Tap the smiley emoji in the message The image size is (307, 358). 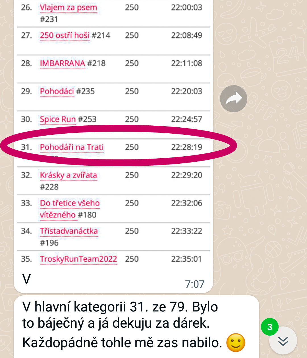236,343
